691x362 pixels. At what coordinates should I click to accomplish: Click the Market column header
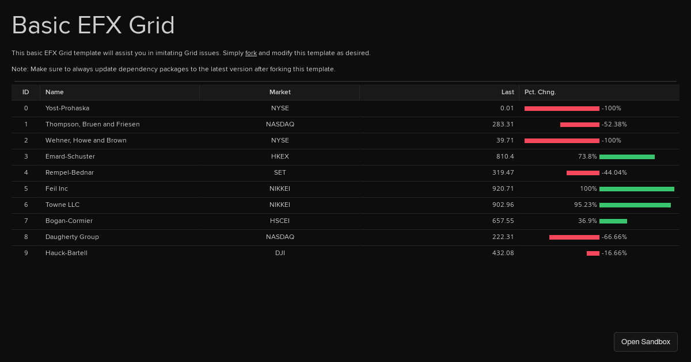pyautogui.click(x=280, y=92)
